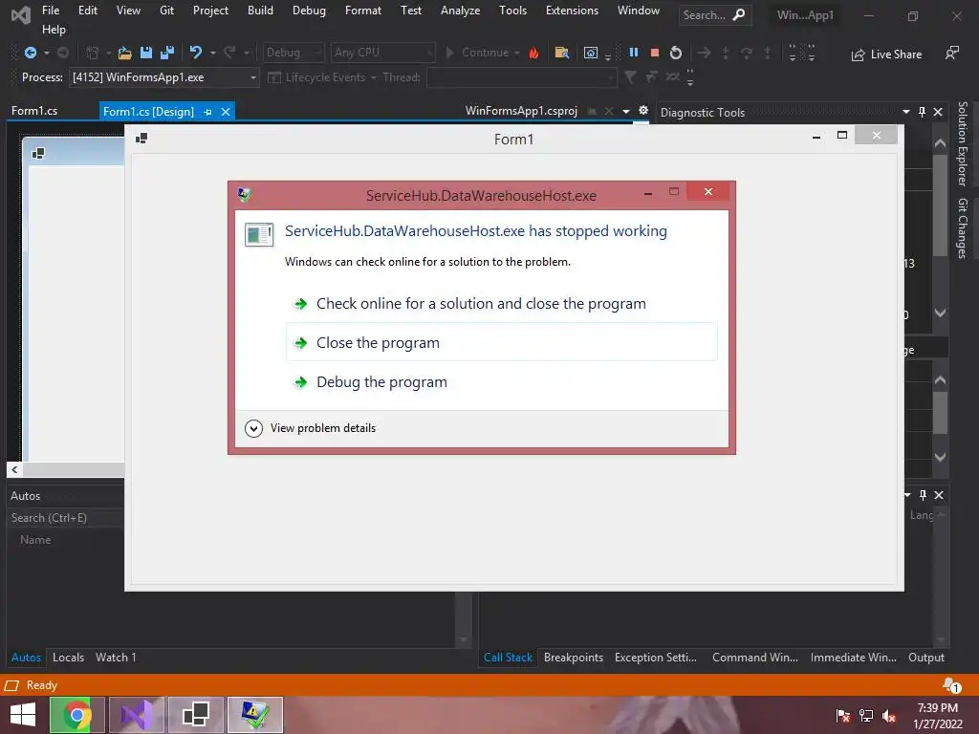Click the network tray icon
The height and width of the screenshot is (734, 979).
[x=866, y=715]
